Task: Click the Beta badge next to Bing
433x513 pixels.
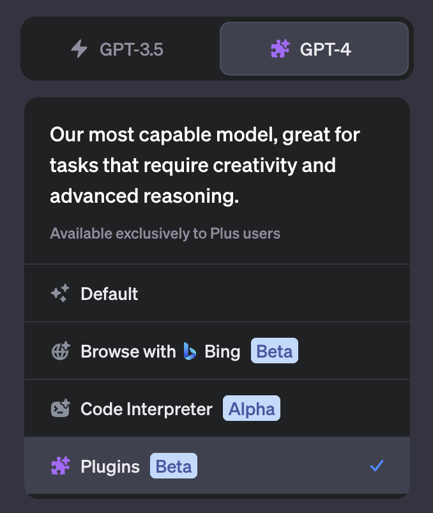Action: [275, 351]
